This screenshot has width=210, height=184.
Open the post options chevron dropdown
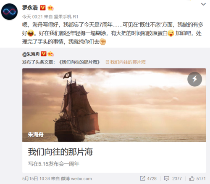click(203, 4)
